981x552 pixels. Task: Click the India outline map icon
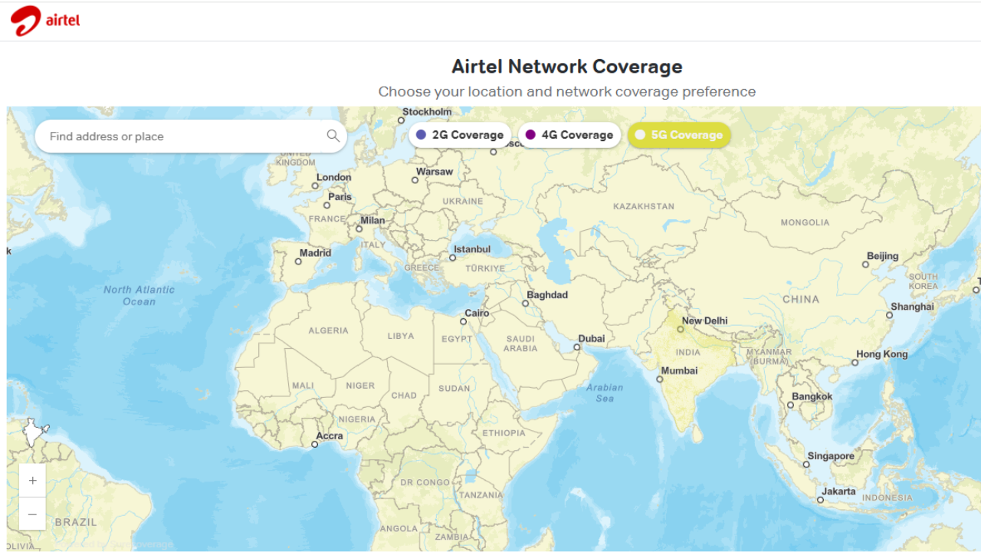34,433
